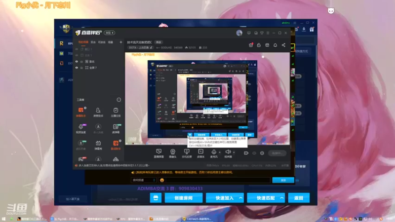Image resolution: width=395 pixels, height=222 pixels.
Task: Open 弹幕助手 settings gear
Action: pos(85,108)
